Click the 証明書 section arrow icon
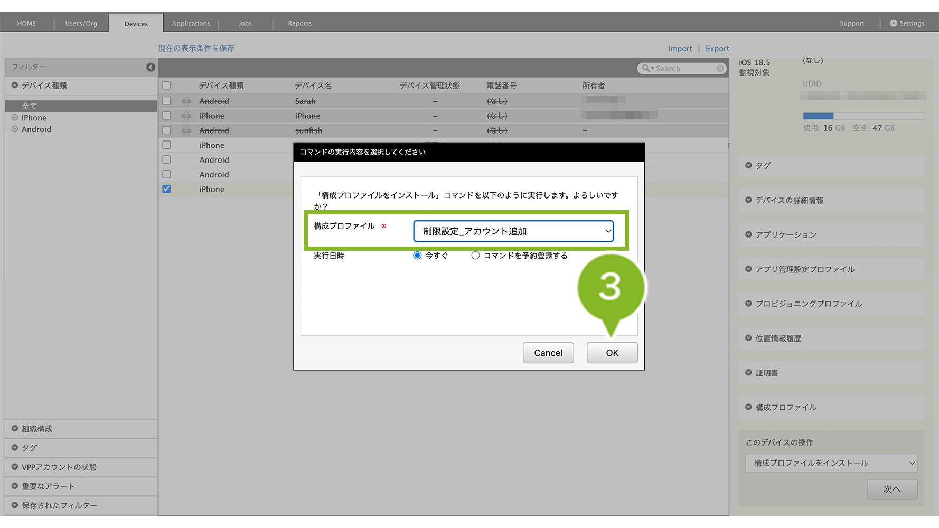The height and width of the screenshot is (528, 939). [748, 373]
